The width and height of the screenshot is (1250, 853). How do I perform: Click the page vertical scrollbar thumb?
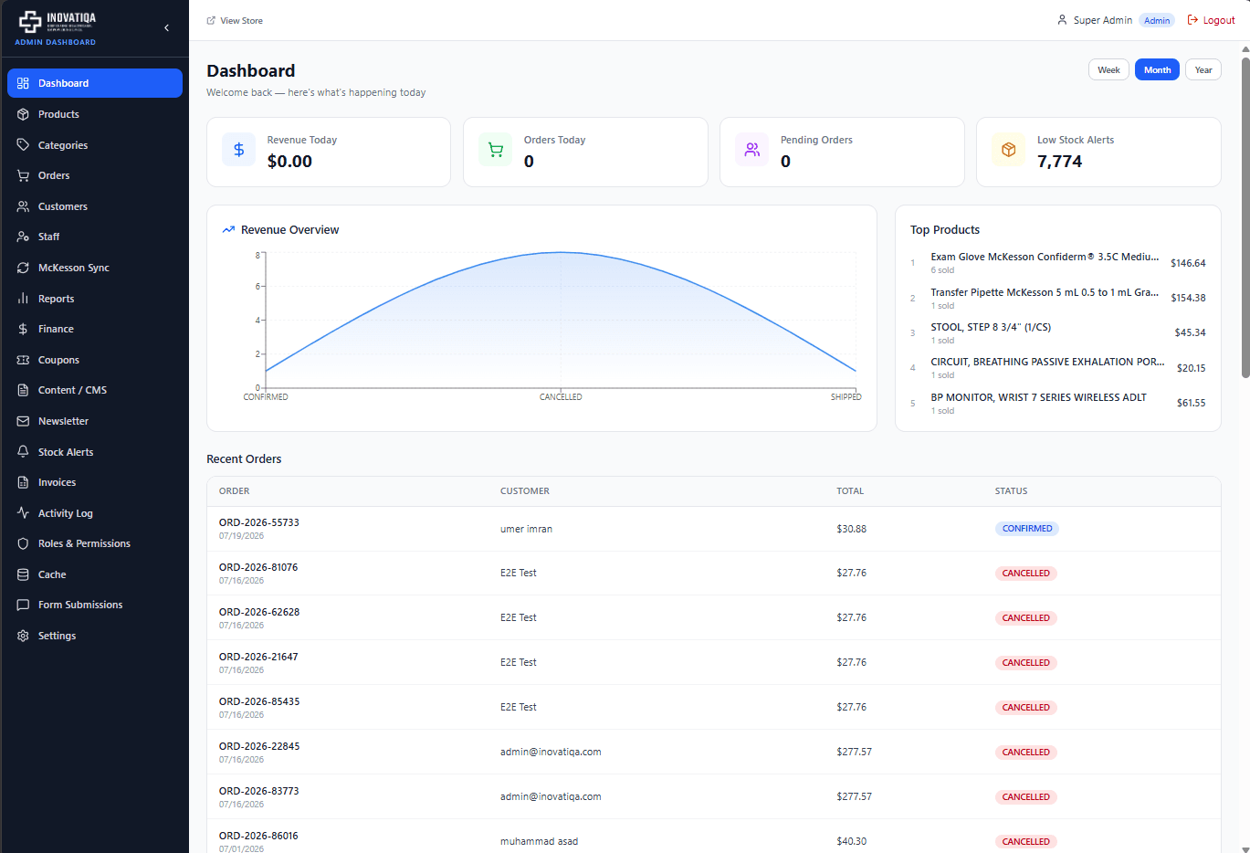(x=1245, y=217)
